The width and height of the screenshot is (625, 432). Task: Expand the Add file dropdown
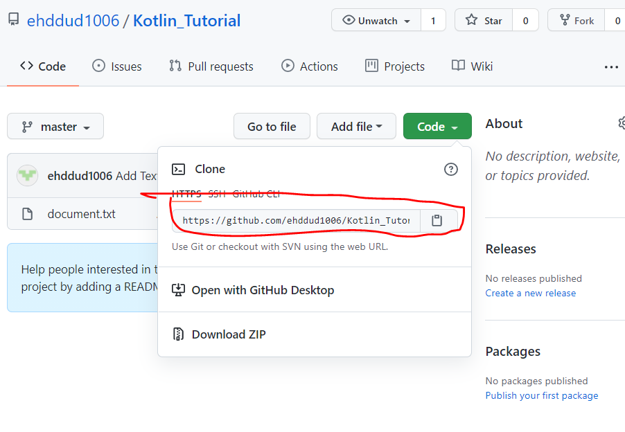click(x=356, y=126)
